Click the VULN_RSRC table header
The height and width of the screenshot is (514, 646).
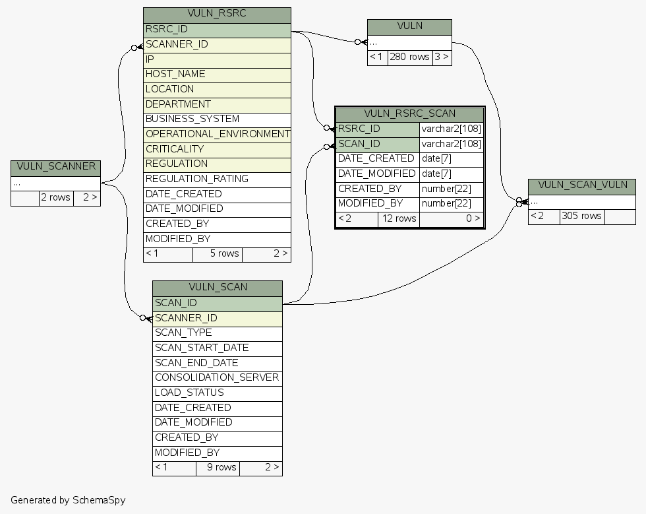point(217,15)
